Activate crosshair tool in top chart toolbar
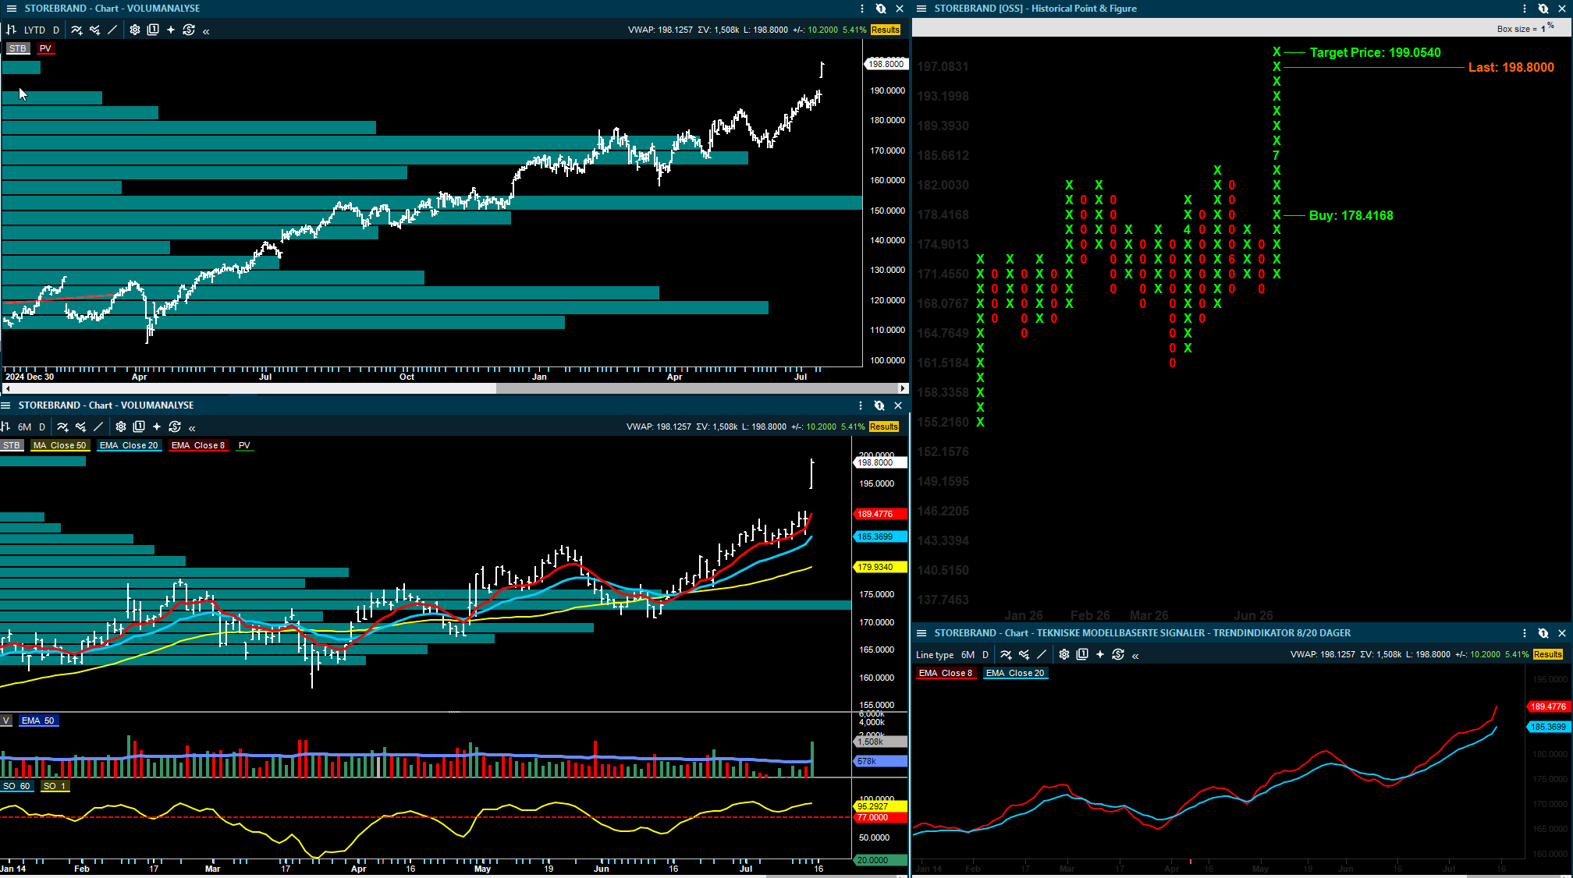Image resolution: width=1573 pixels, height=878 pixels. click(171, 30)
